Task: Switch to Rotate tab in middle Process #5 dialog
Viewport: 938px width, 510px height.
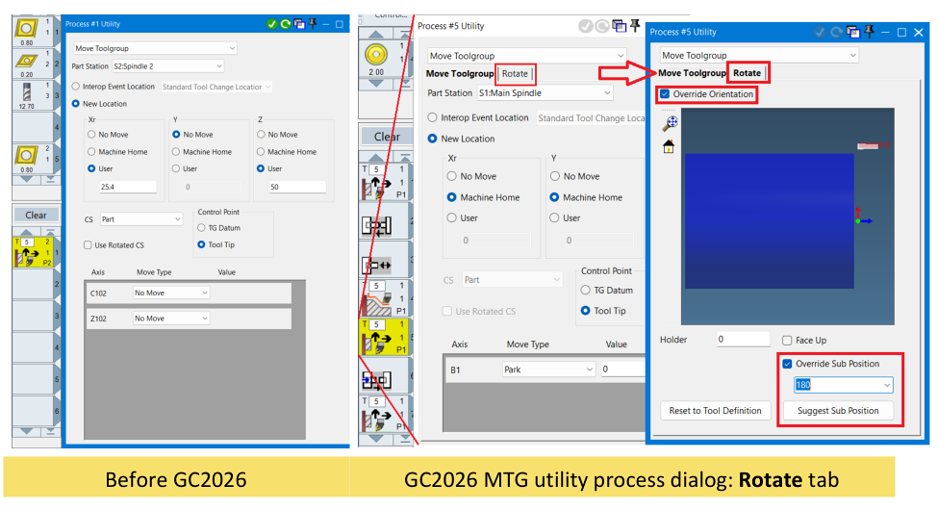Action: pos(515,74)
